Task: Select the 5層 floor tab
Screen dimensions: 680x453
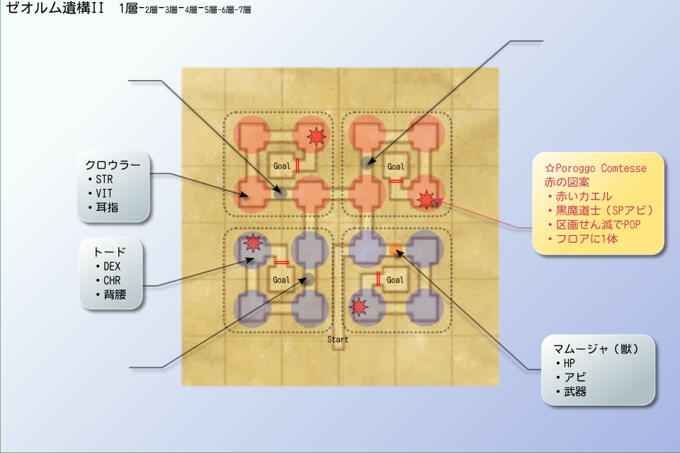Action: click(210, 11)
